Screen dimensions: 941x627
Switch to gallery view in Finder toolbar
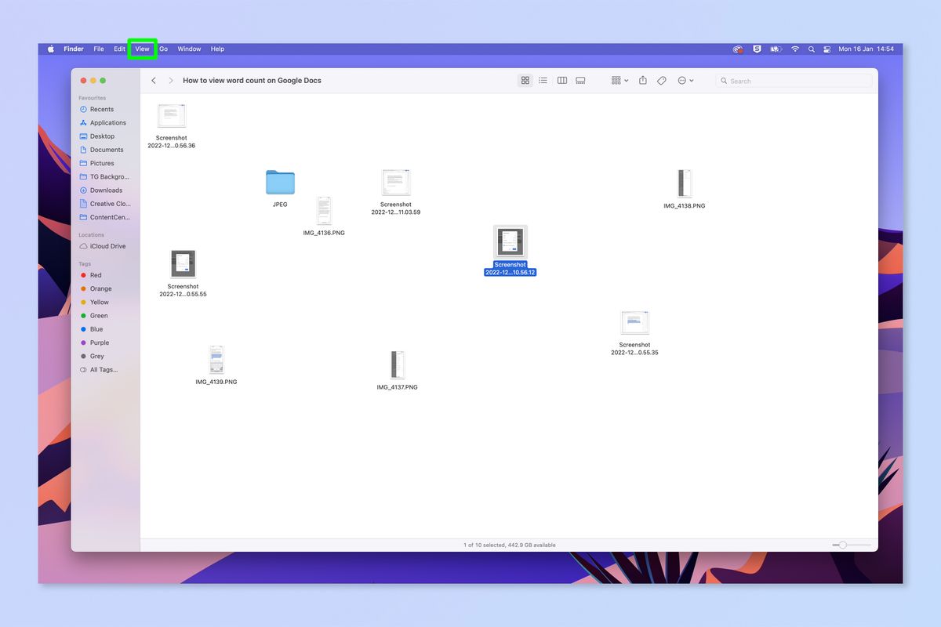coord(580,81)
